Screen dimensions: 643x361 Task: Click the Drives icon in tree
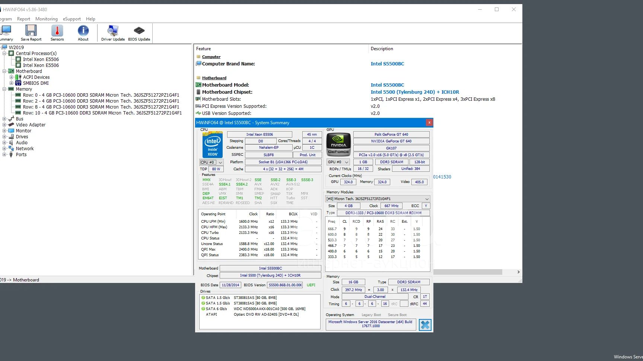click(x=11, y=136)
